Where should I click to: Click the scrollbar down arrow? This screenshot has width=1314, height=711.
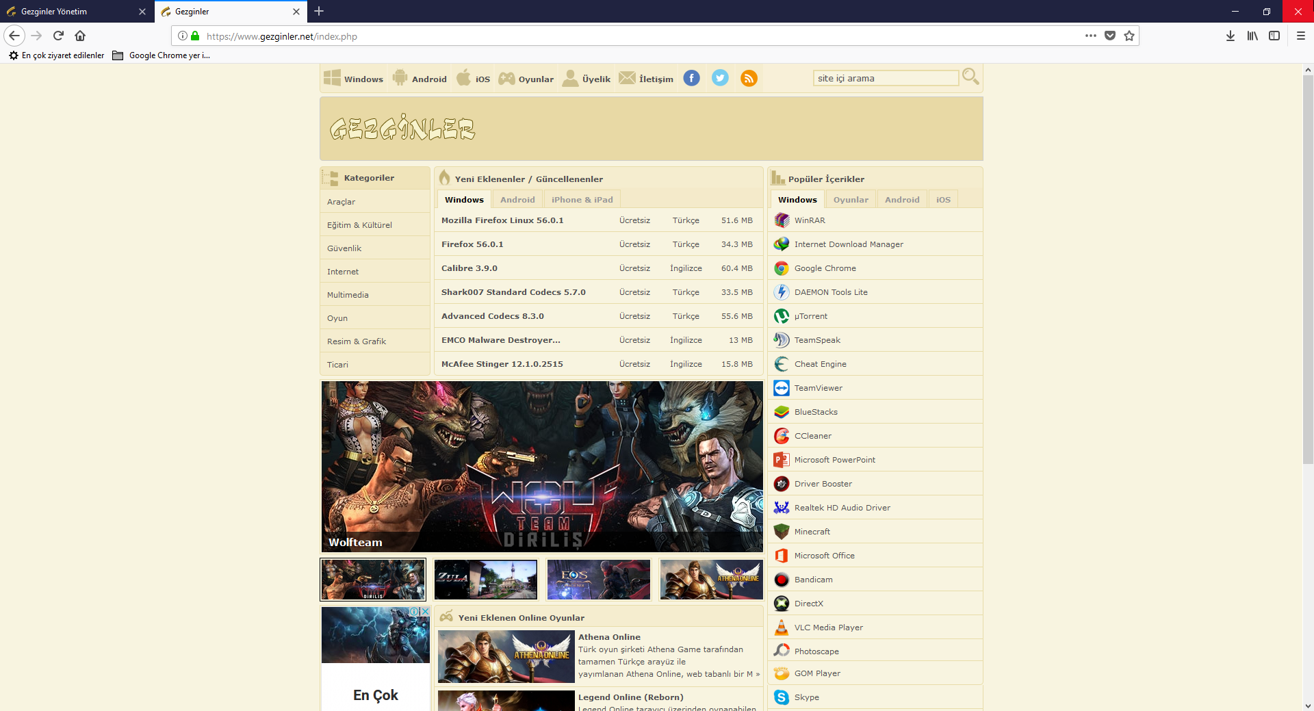(1307, 706)
